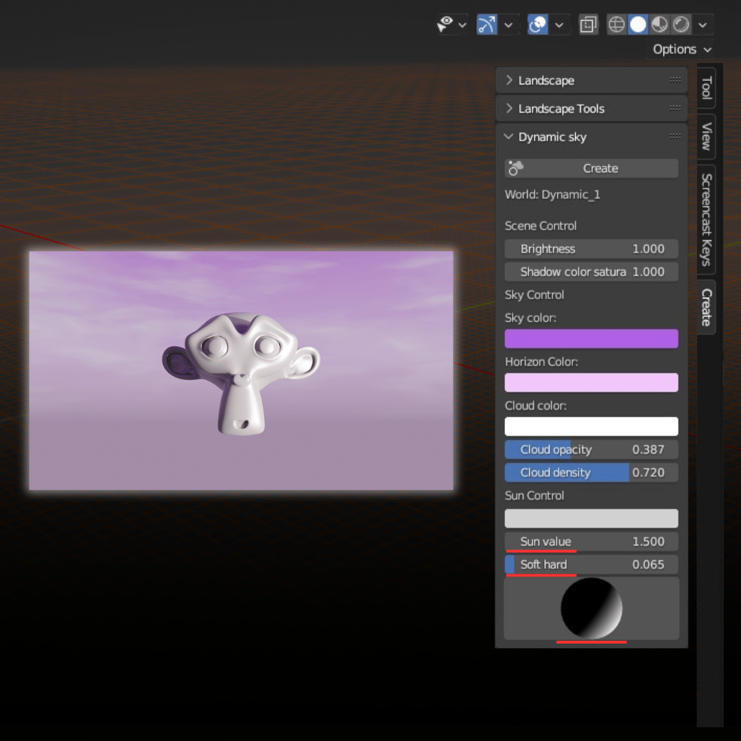Open the selectability and visibility dropdown arrow
The image size is (741, 741).
[x=462, y=25]
